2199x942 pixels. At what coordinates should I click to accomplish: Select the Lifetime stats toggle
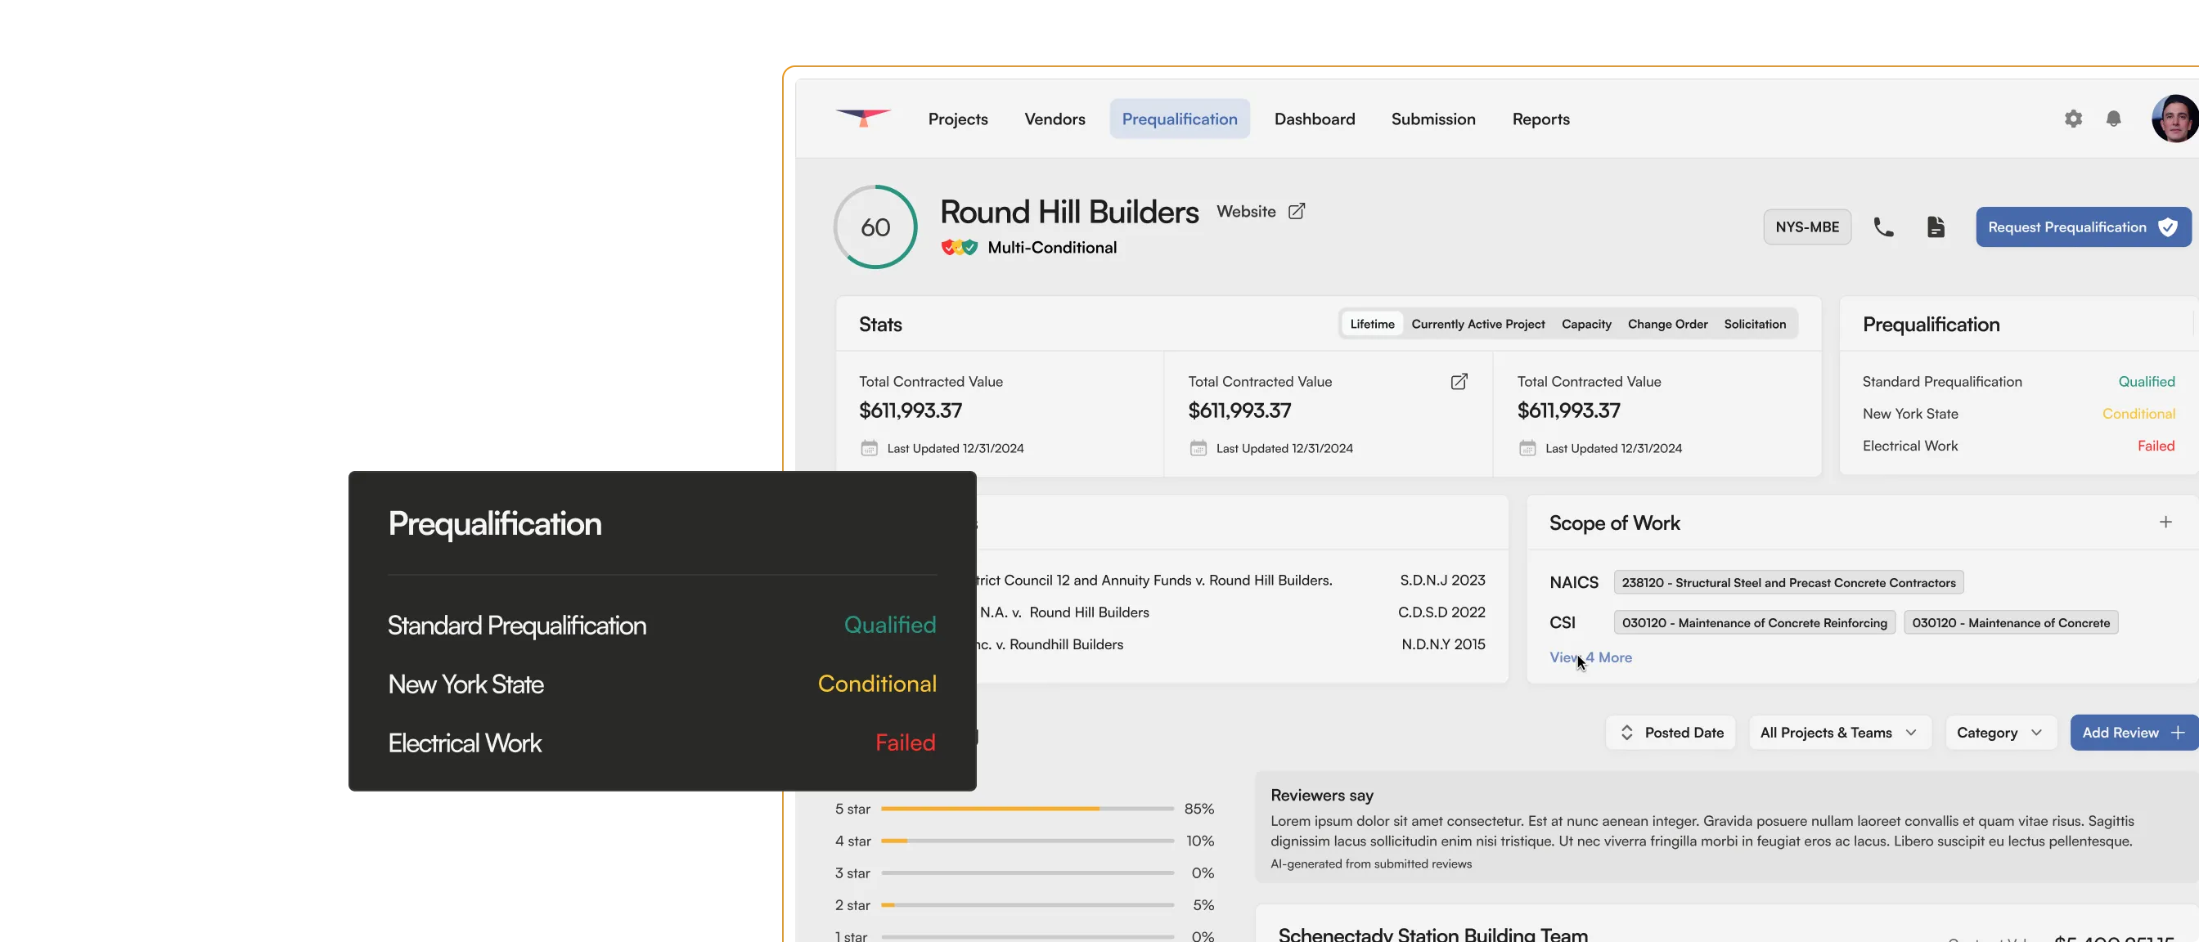[1372, 325]
